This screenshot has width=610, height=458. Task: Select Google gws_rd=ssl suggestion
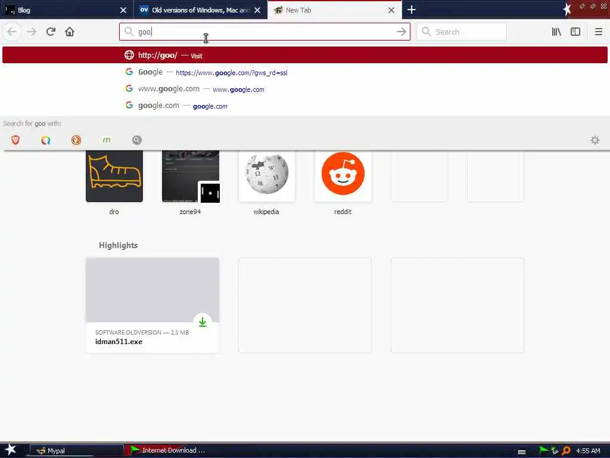(x=305, y=72)
